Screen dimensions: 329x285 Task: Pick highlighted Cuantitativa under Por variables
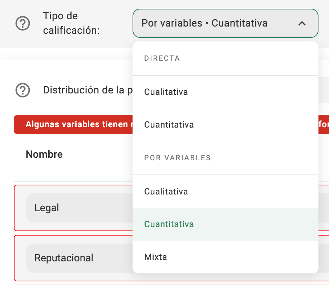click(x=169, y=224)
